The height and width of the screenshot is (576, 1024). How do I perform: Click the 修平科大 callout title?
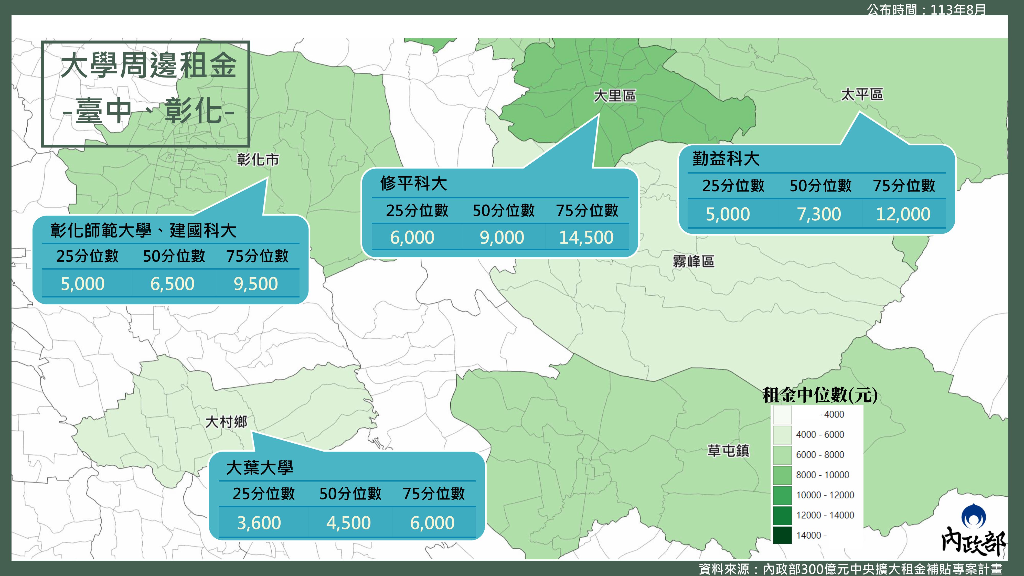413,183
